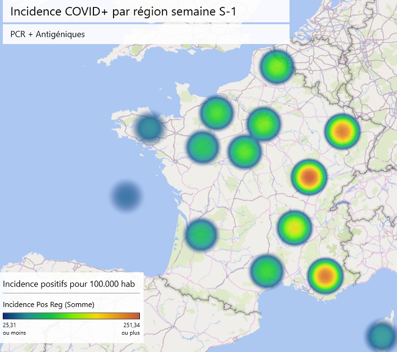Click the 'ou plus' legend text
The height and width of the screenshot is (352, 397).
click(131, 332)
